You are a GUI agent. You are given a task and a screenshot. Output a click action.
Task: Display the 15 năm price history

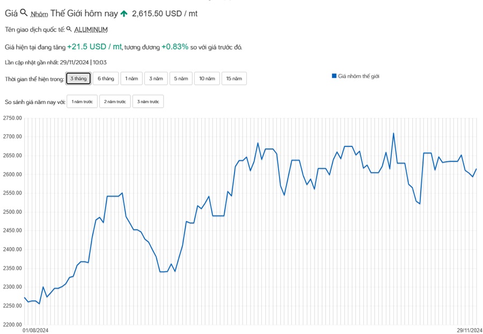[x=234, y=79]
